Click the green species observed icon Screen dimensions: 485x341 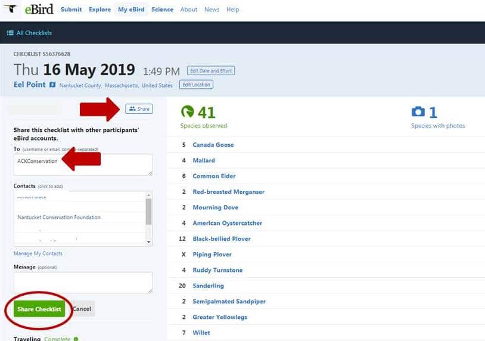point(188,111)
